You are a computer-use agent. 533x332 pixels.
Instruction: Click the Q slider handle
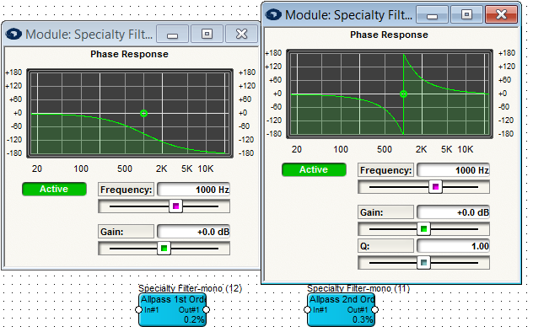click(423, 263)
